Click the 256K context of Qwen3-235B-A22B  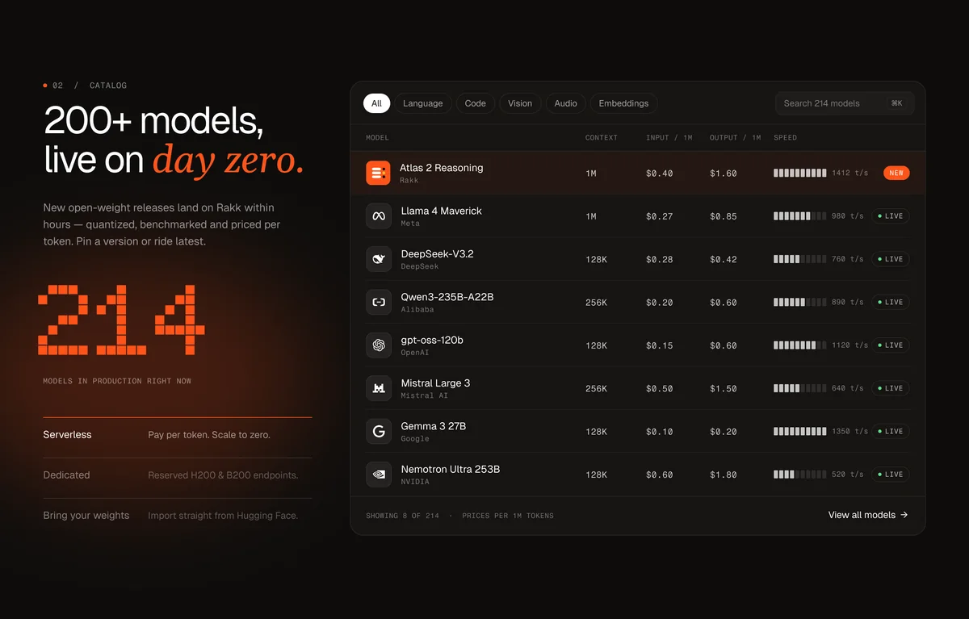(x=597, y=303)
